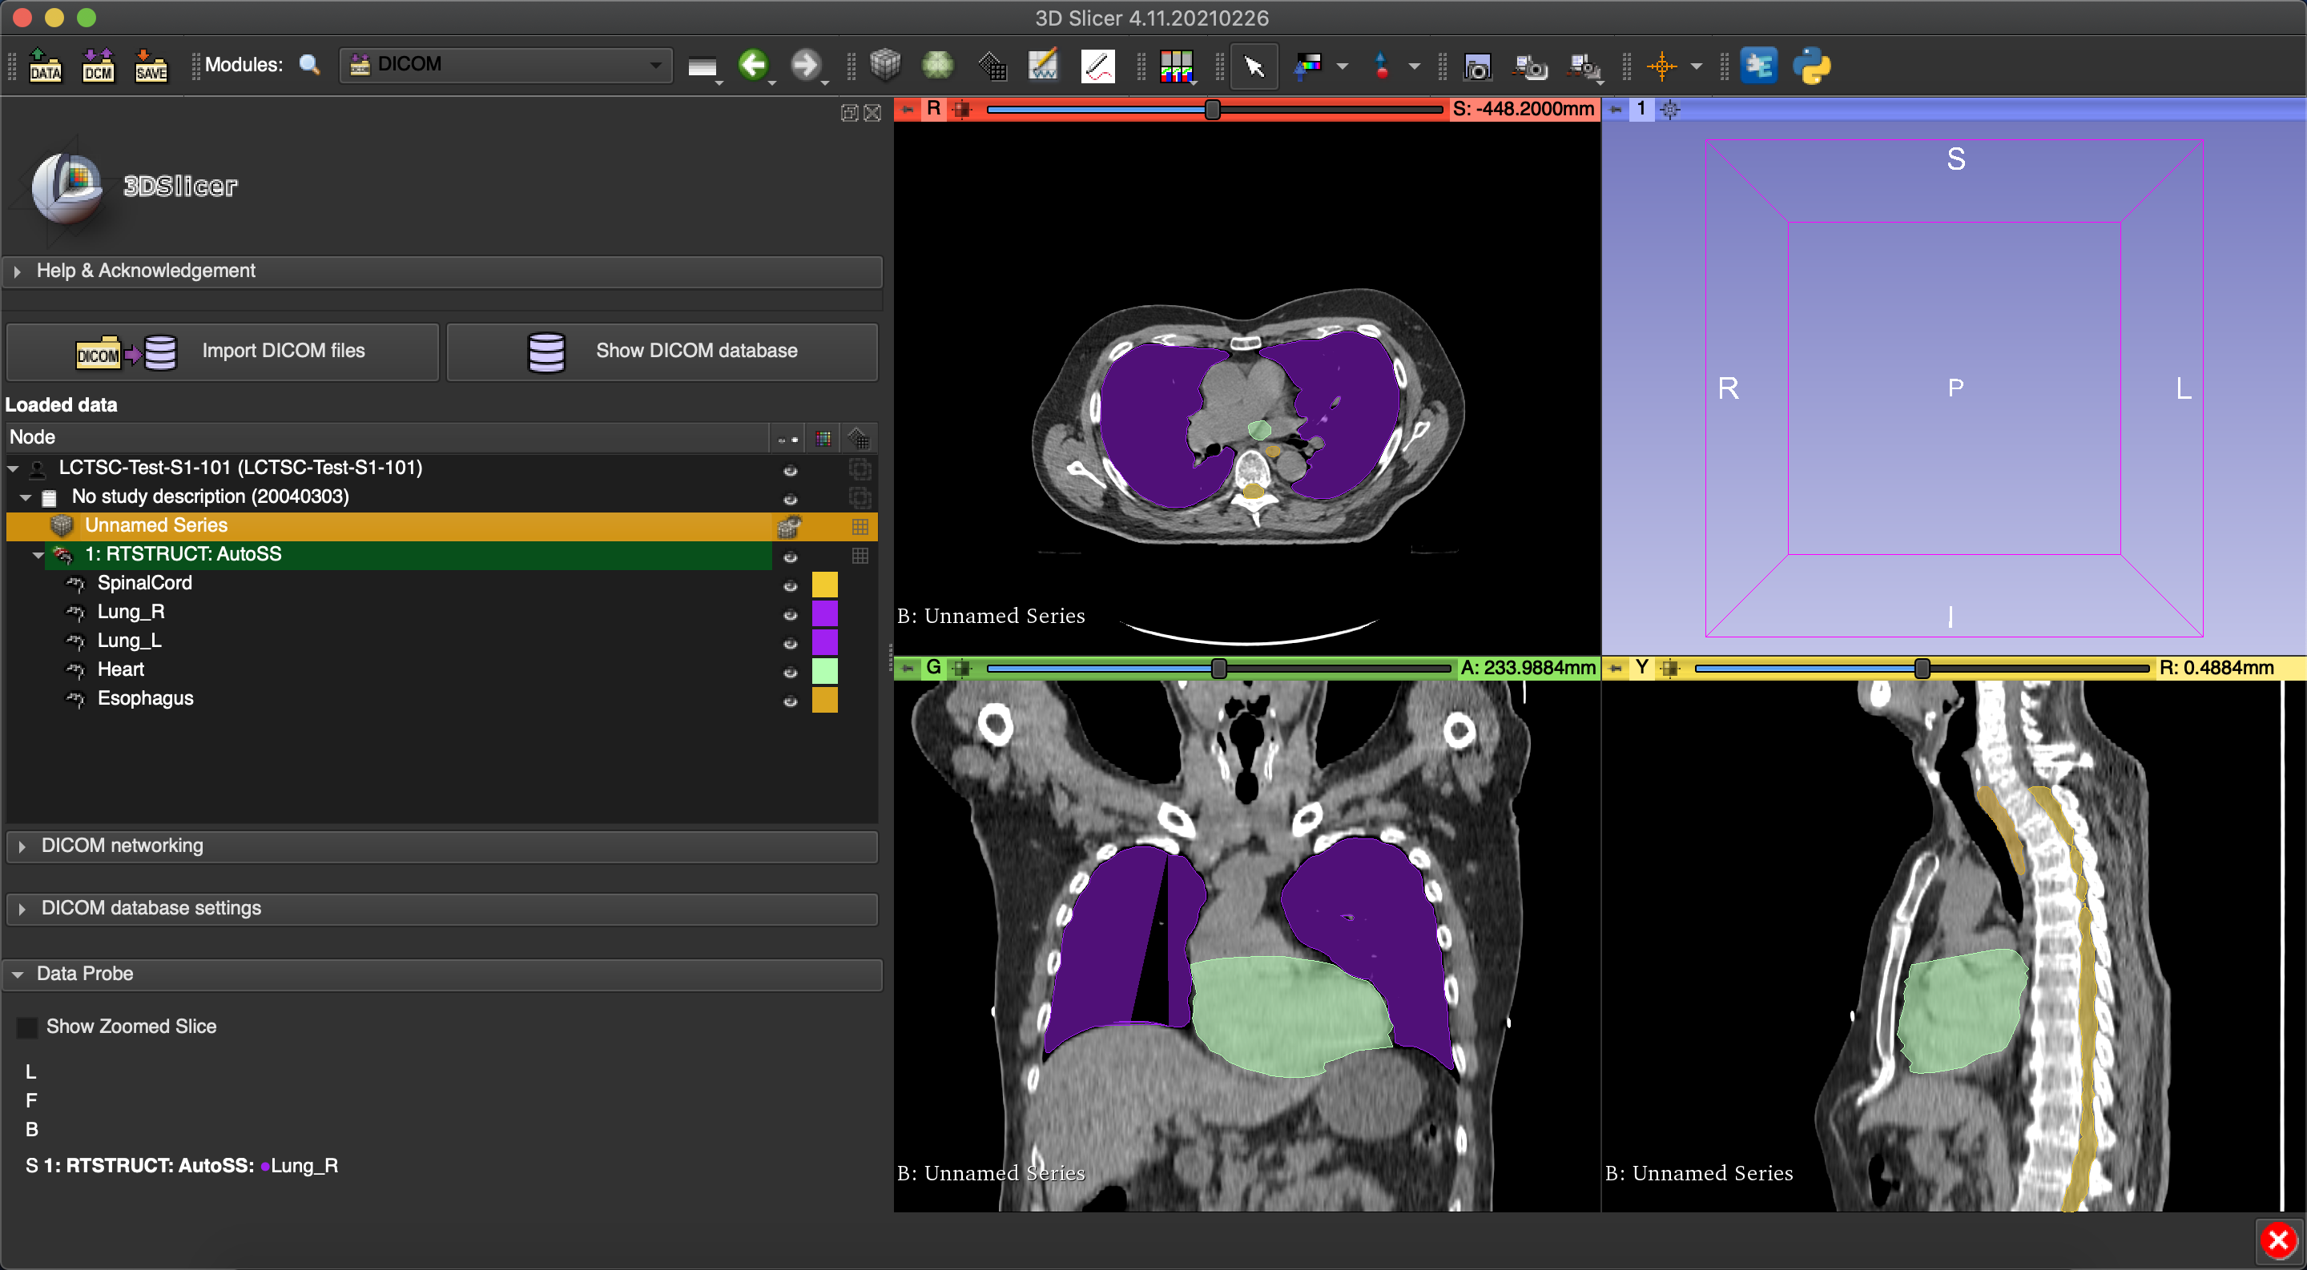Collapse the RTSTRUCT: AutoSS tree item
The width and height of the screenshot is (2307, 1270).
(38, 555)
